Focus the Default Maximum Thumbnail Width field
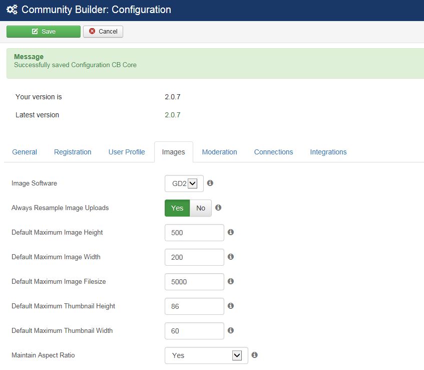Image resolution: width=424 pixels, height=370 pixels. point(194,331)
